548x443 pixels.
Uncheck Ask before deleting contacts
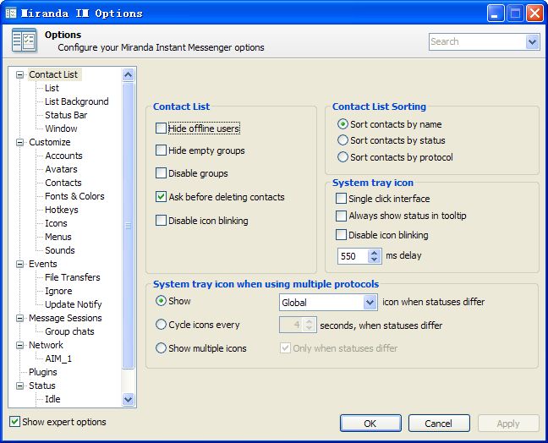pos(162,197)
